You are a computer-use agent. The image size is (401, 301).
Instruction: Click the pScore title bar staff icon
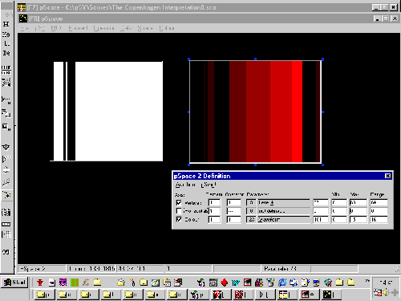click(x=22, y=7)
